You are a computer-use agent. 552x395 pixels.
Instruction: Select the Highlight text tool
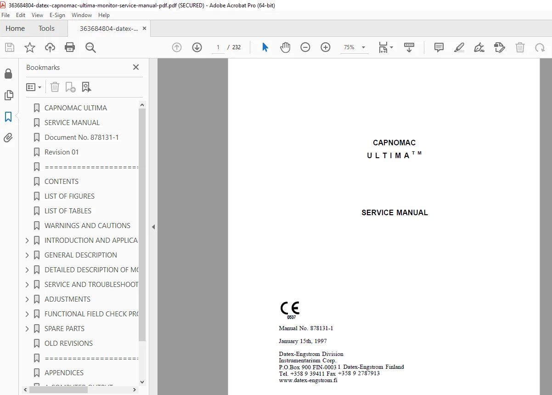pos(459,47)
